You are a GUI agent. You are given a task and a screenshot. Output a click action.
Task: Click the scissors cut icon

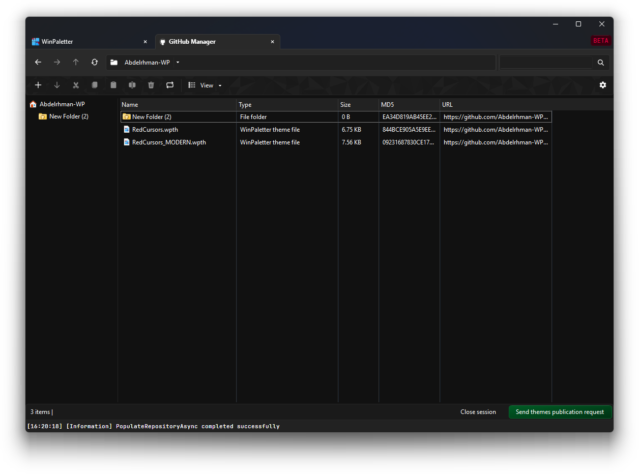pos(76,85)
